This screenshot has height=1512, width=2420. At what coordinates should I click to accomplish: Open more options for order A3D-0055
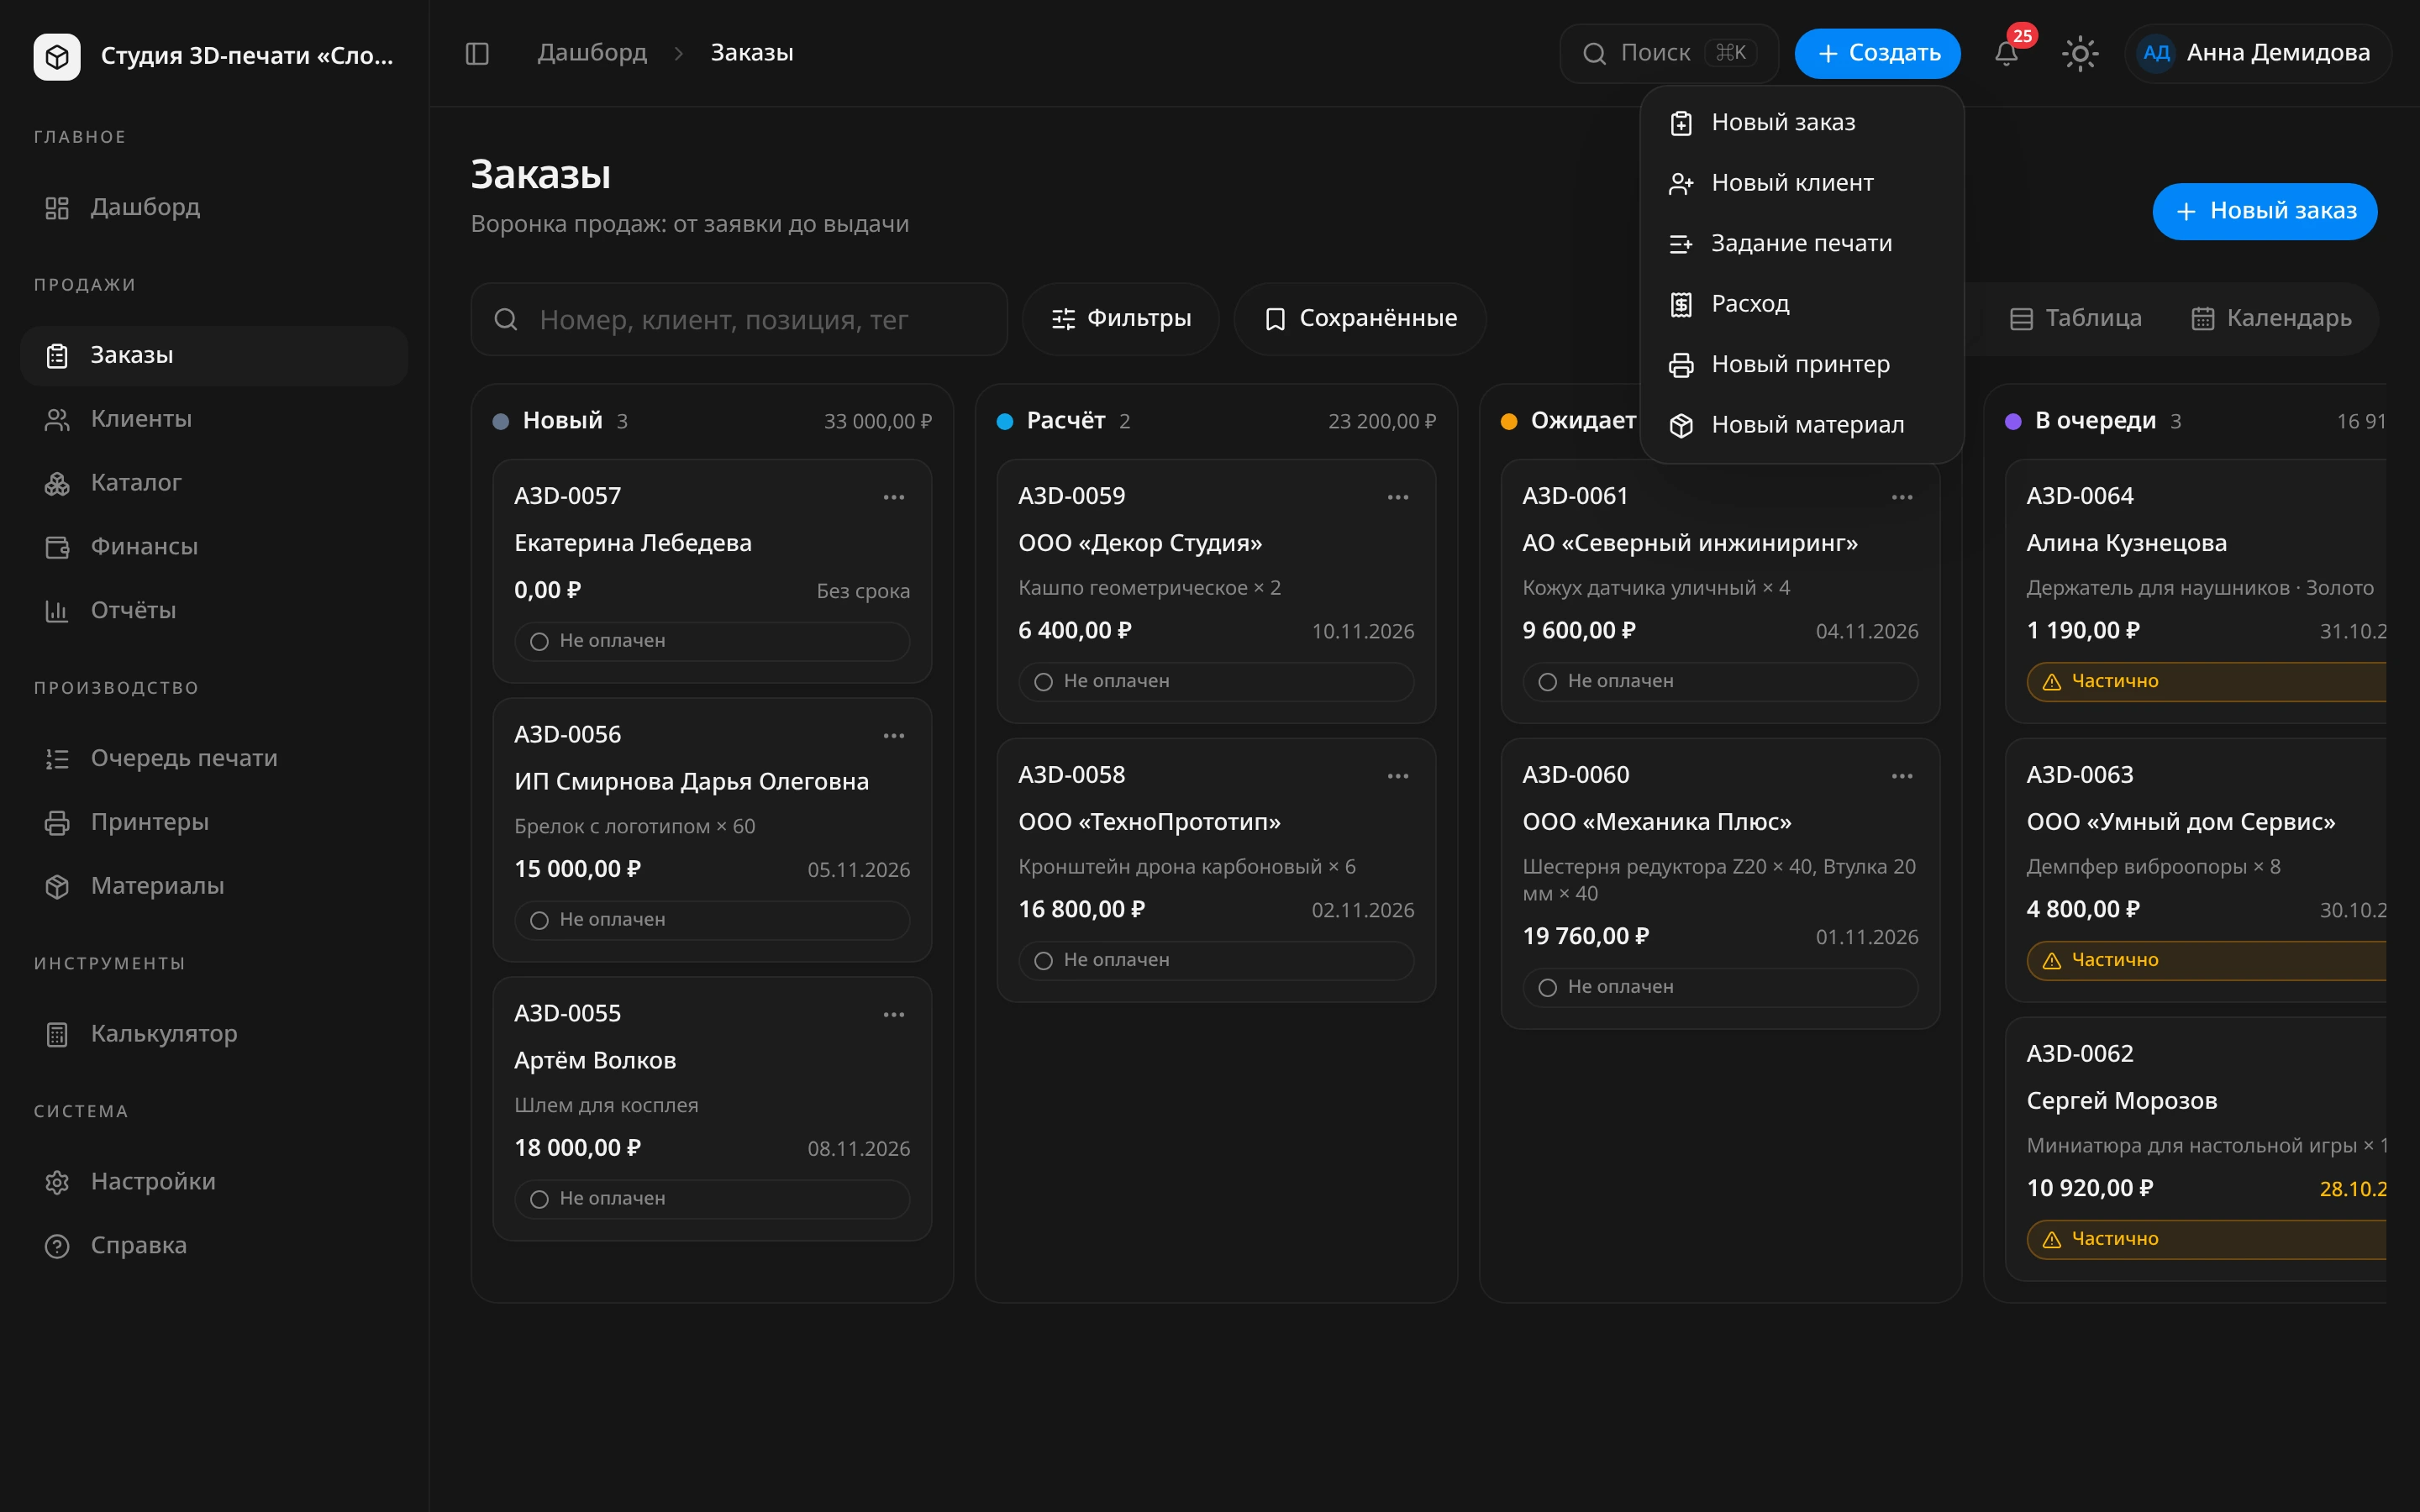894,1015
